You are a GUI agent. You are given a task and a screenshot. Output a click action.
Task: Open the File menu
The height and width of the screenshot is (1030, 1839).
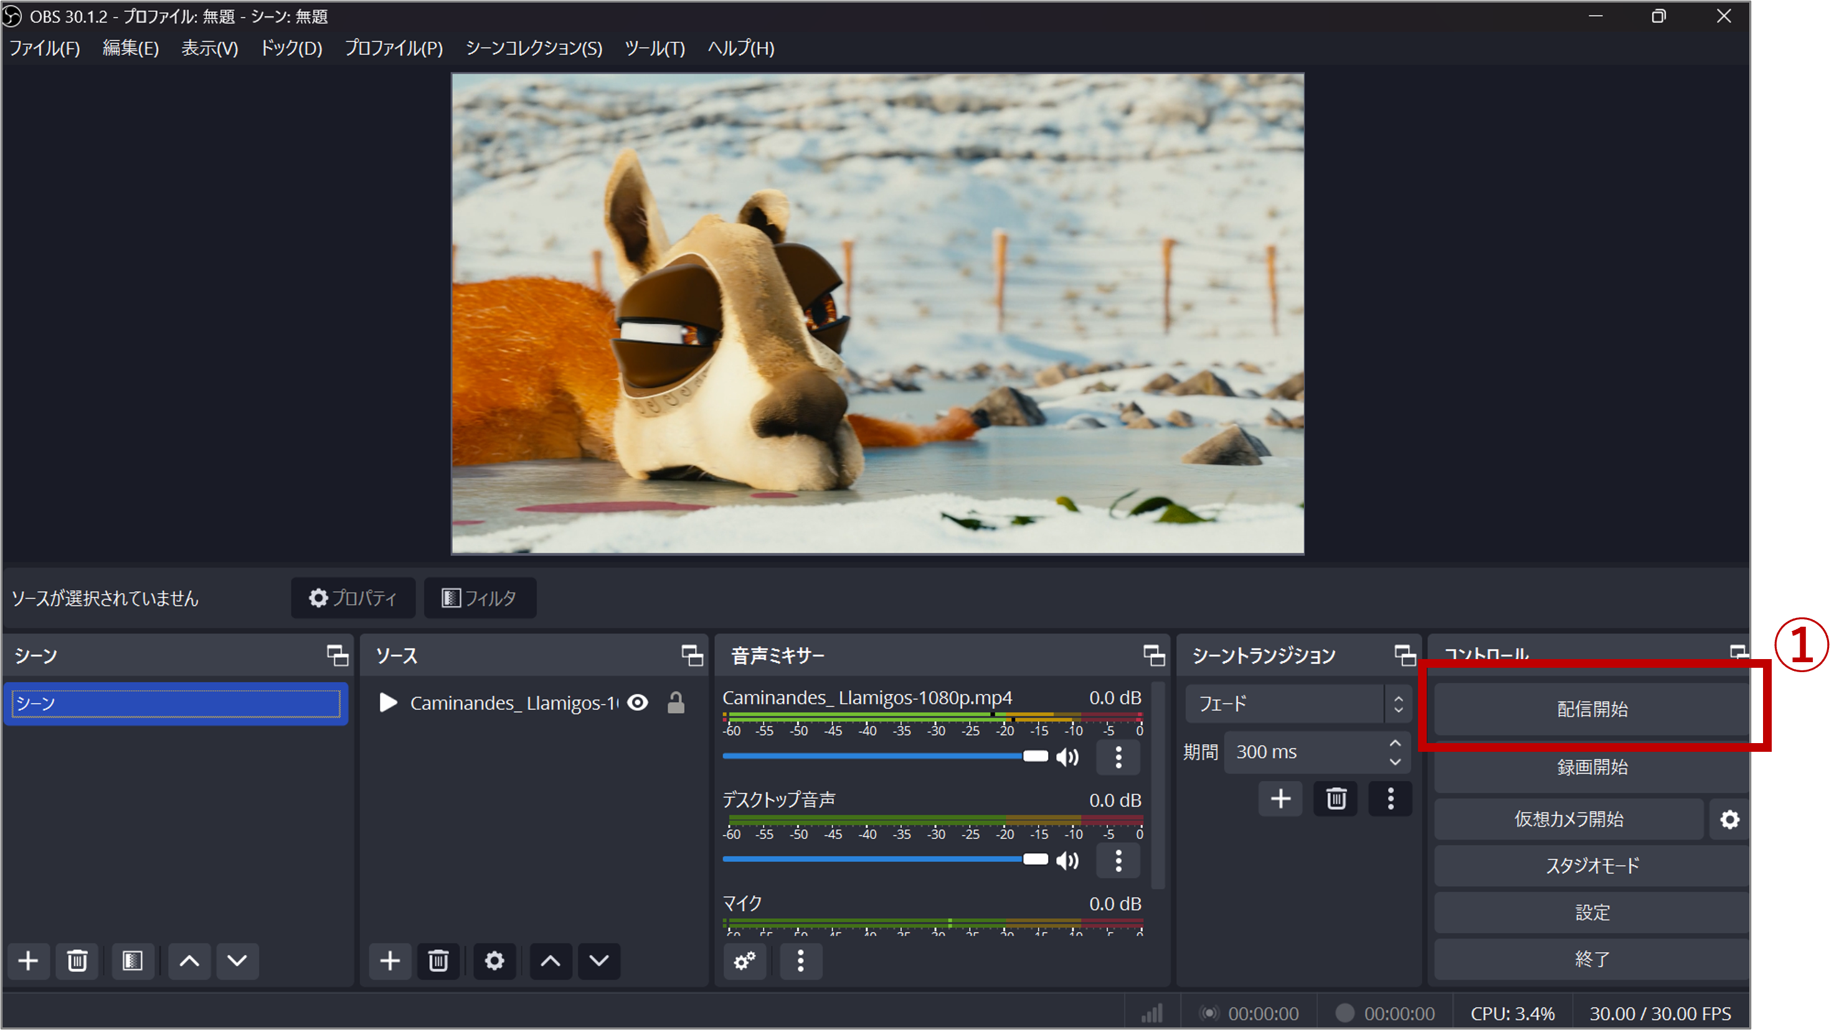click(44, 48)
